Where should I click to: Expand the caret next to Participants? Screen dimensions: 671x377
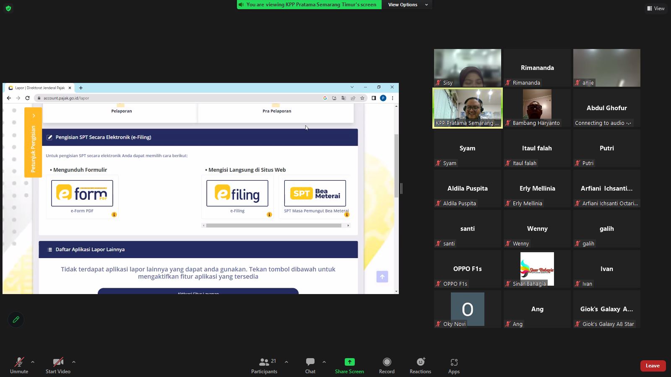286,362
